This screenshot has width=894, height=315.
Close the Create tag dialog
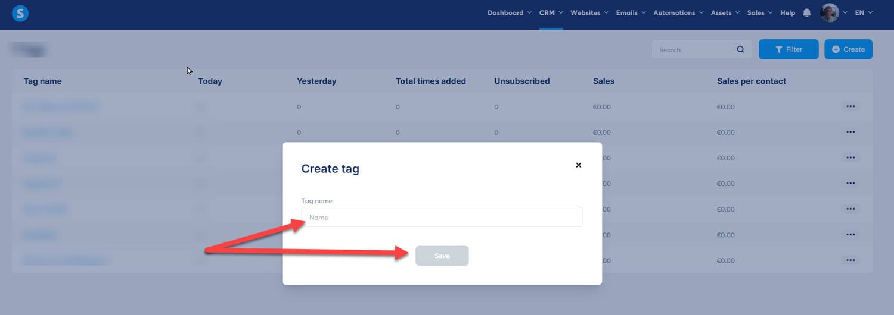coord(578,165)
